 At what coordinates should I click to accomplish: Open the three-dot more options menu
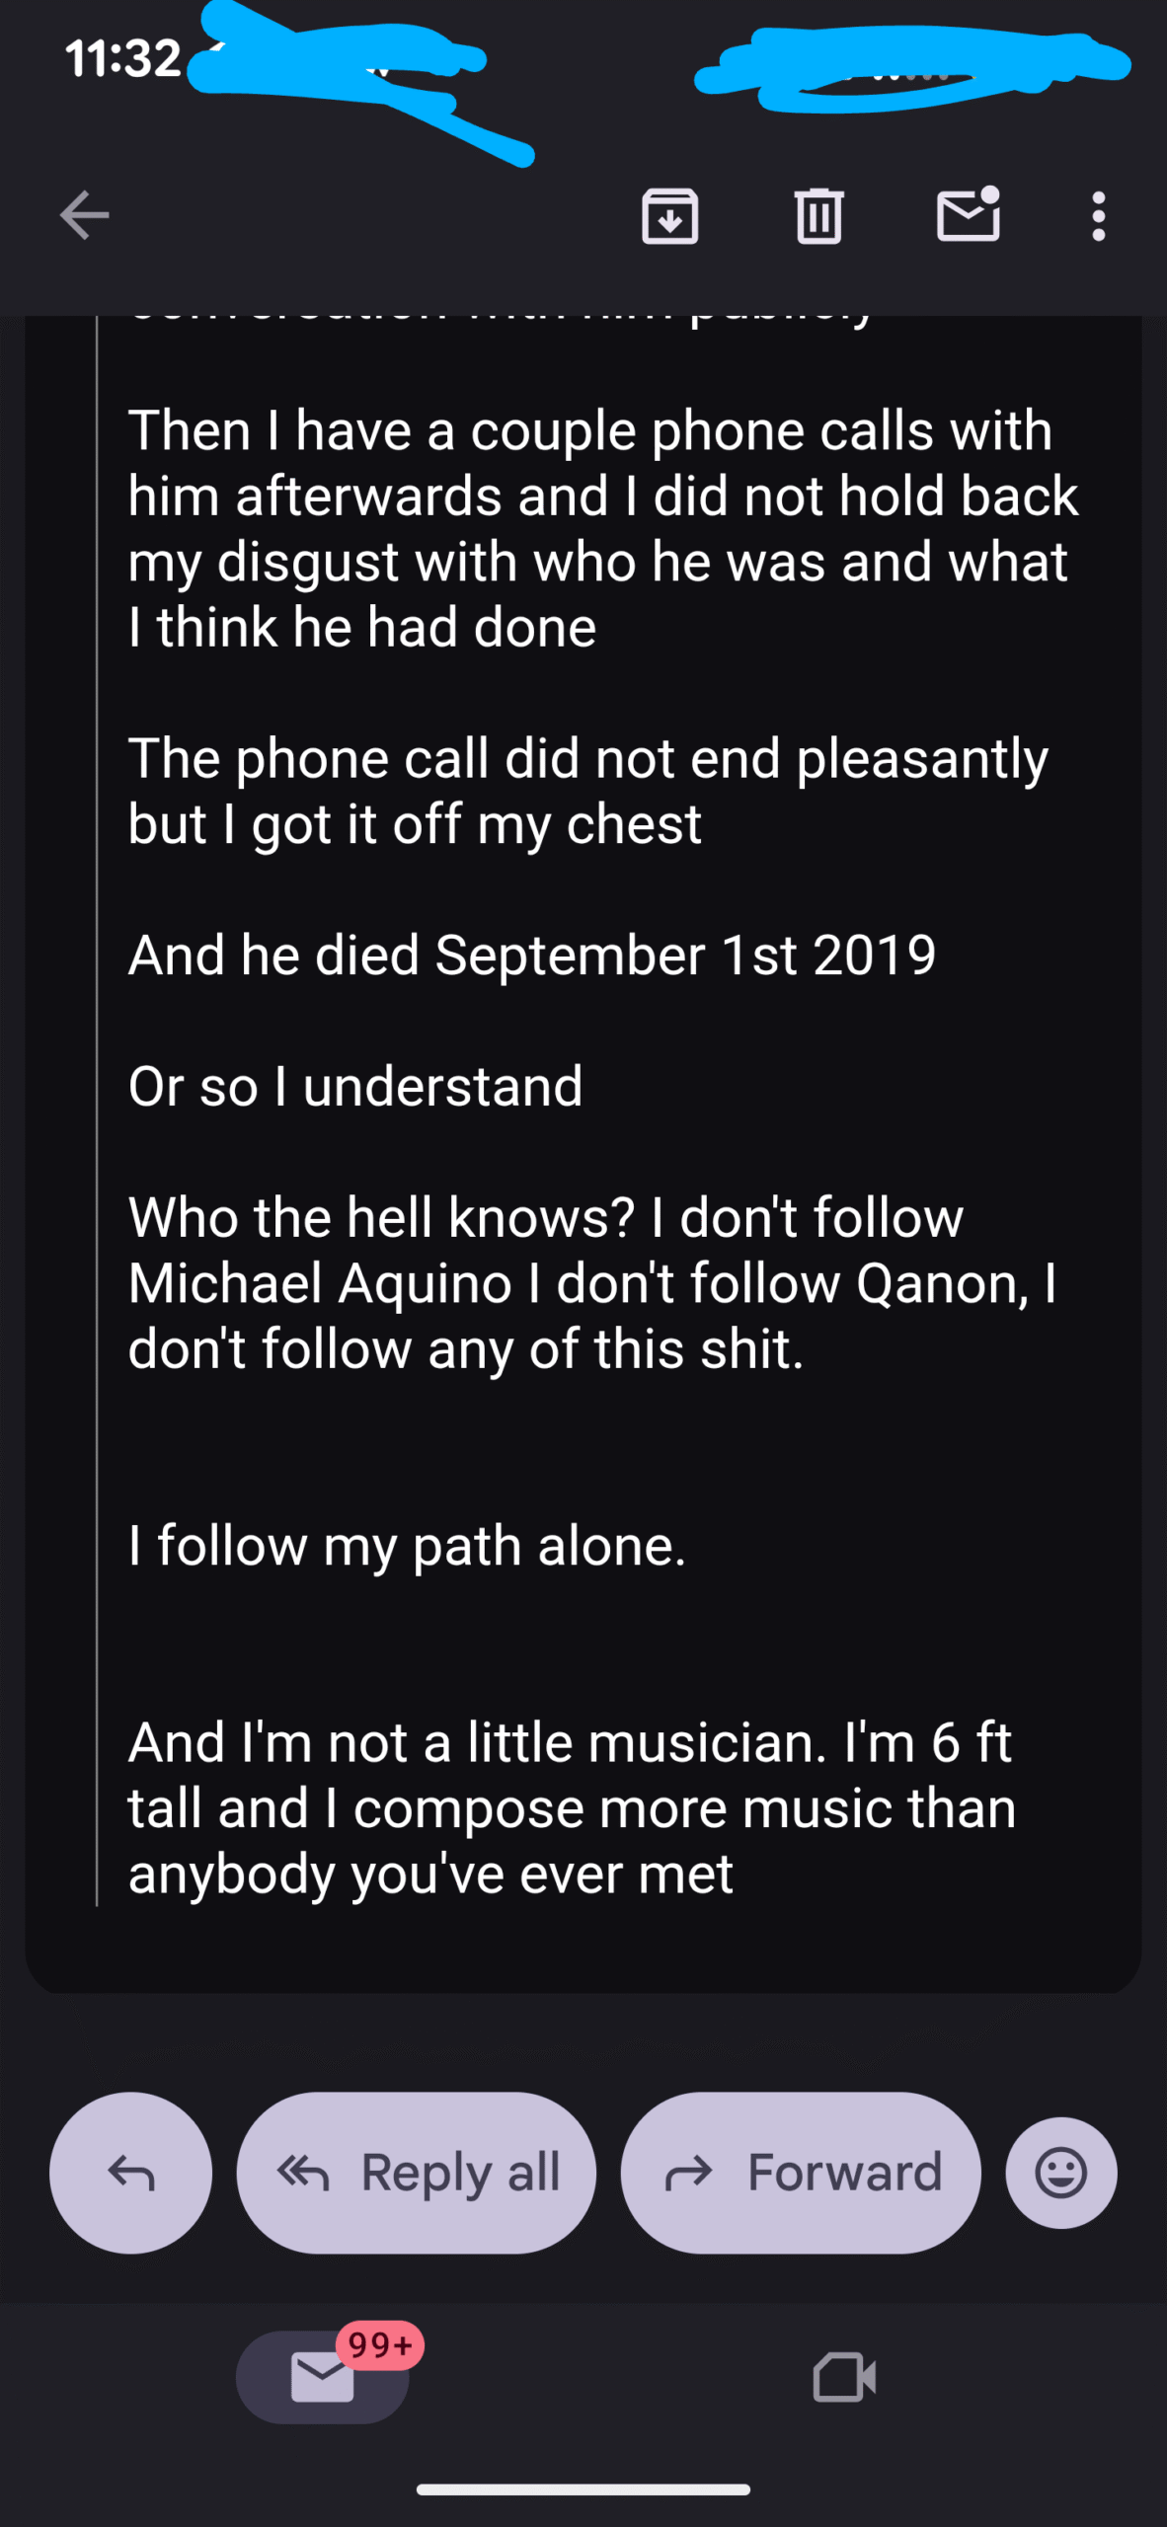[1098, 215]
